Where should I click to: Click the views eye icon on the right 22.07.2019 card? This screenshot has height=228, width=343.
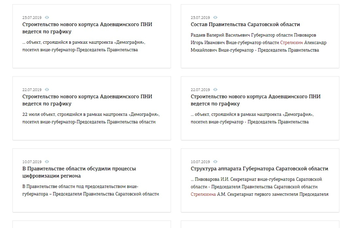point(215,89)
